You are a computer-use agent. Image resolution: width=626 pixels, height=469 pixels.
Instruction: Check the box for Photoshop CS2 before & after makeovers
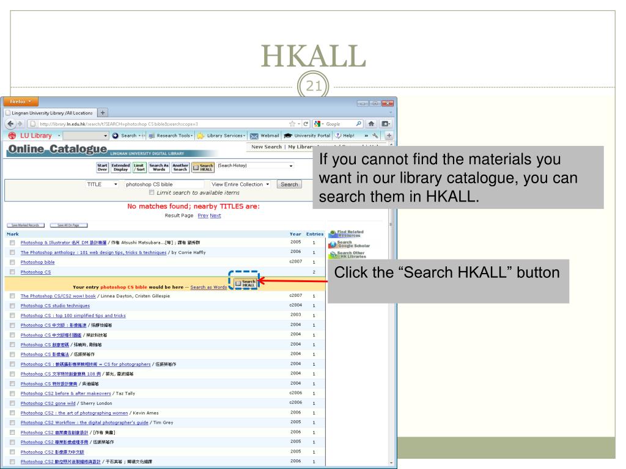12,394
